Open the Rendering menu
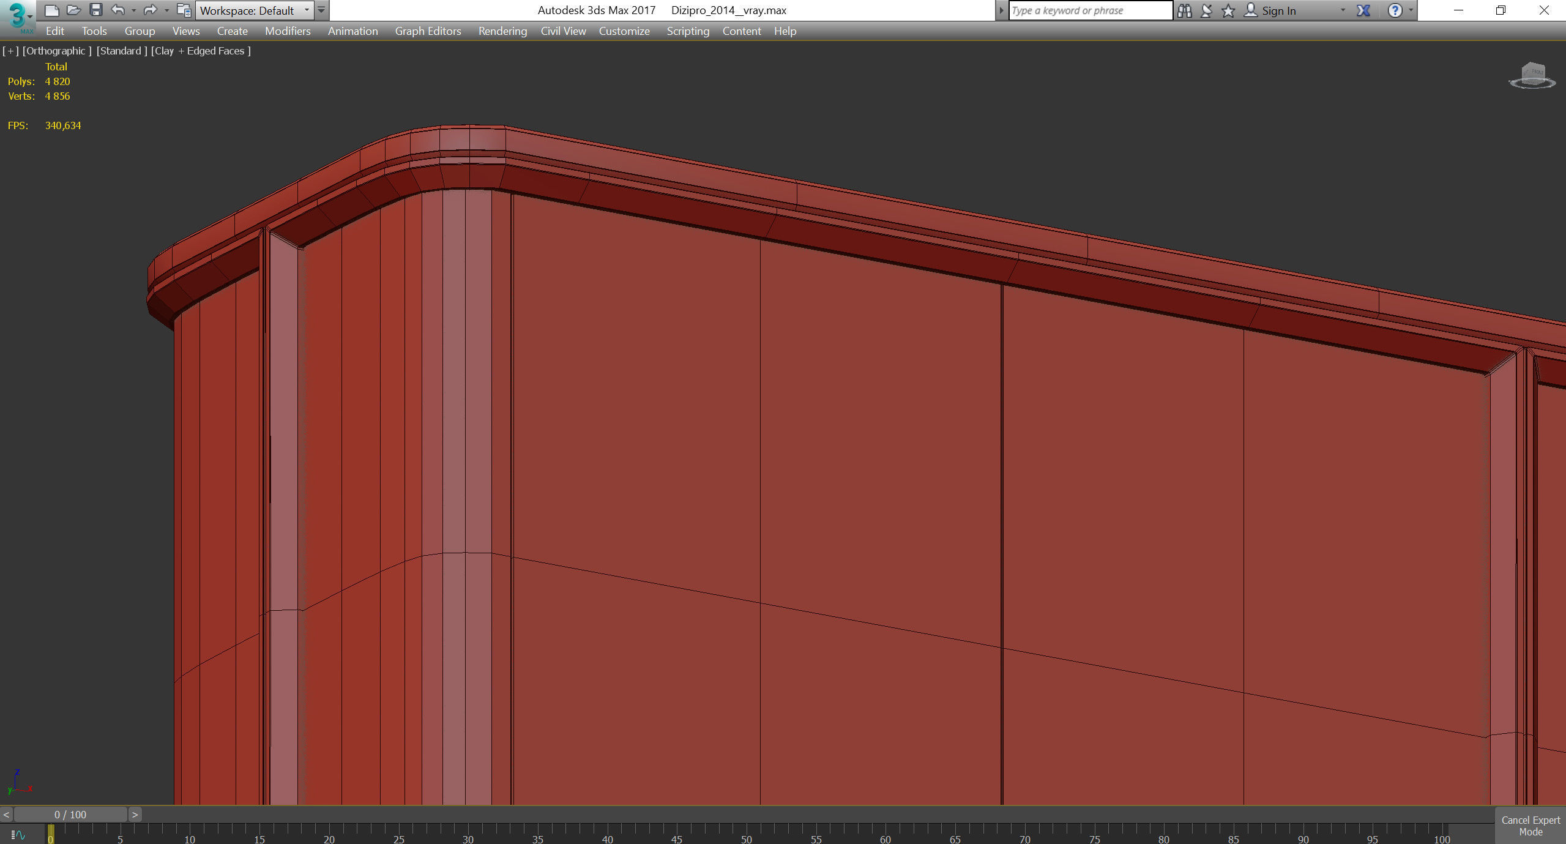 pos(502,31)
